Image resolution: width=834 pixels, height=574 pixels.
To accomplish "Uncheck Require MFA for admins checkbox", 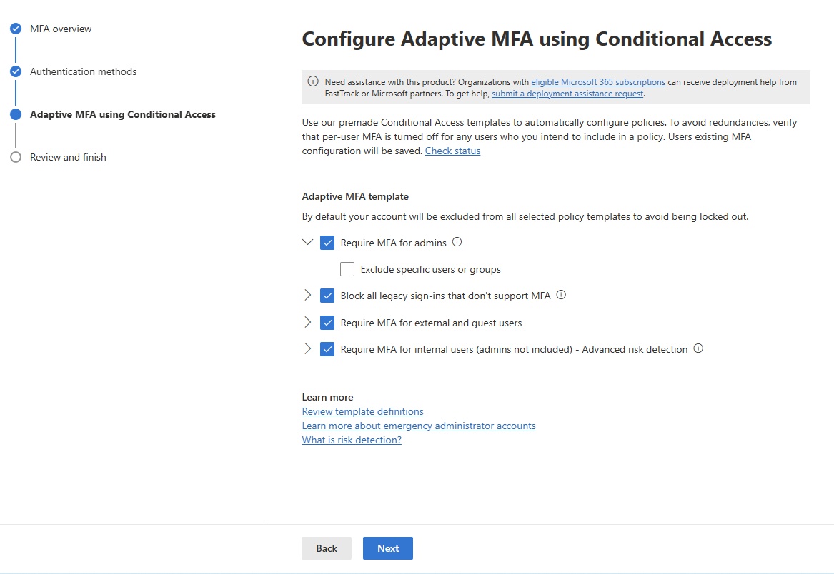I will tap(327, 243).
